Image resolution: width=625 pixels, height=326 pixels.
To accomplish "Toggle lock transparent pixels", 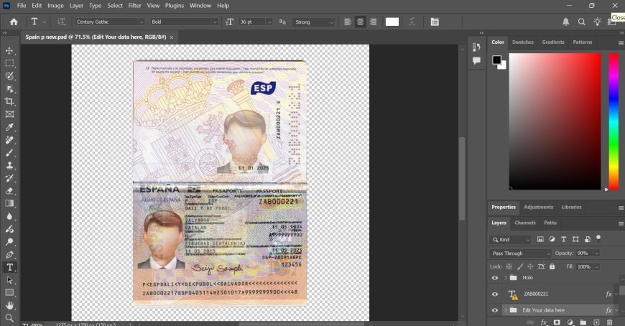I will click(x=509, y=266).
